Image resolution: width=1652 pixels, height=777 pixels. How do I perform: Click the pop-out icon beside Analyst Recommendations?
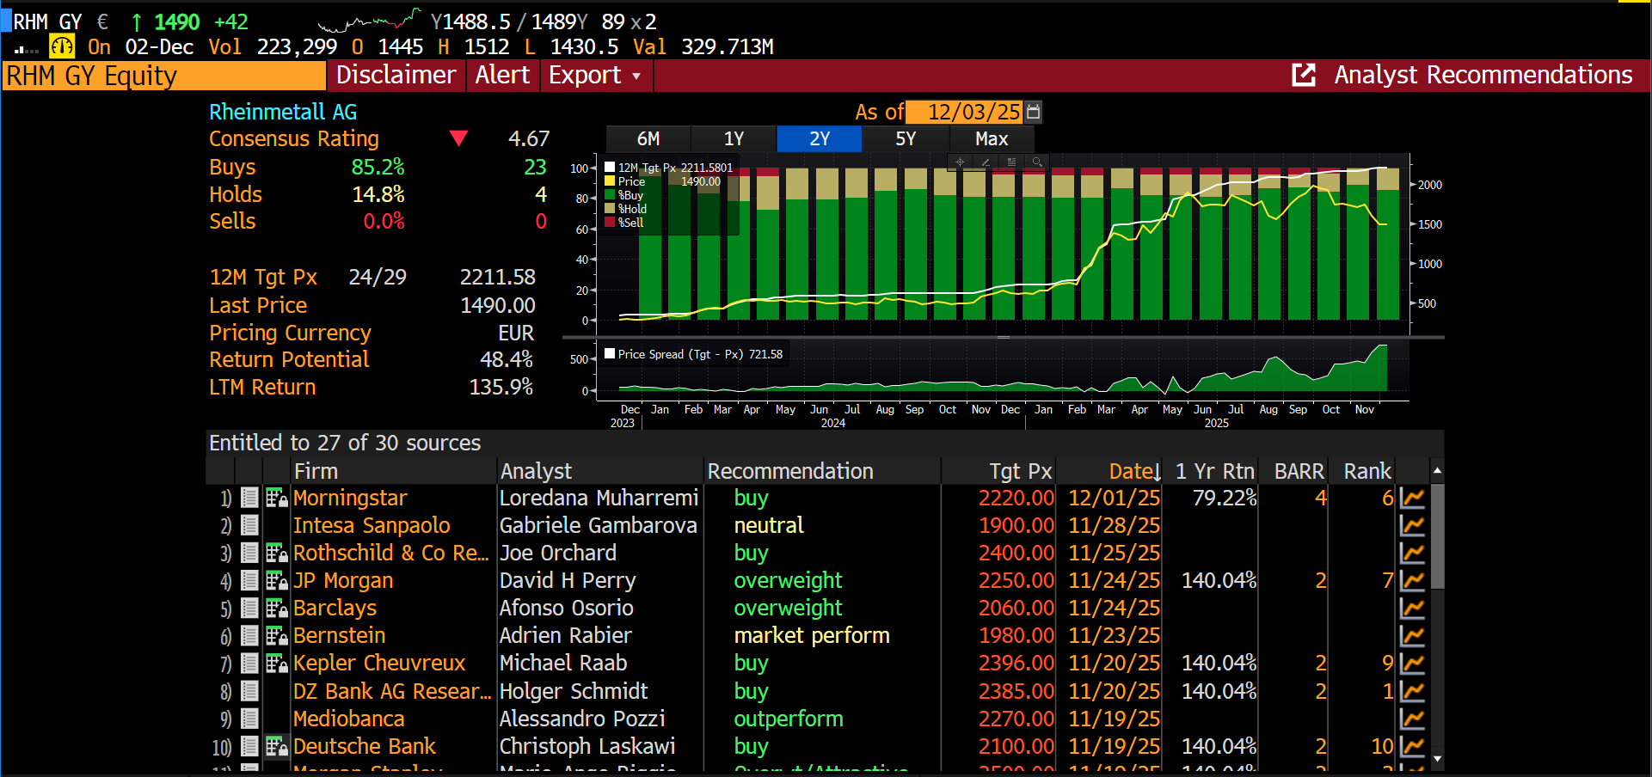click(1304, 76)
